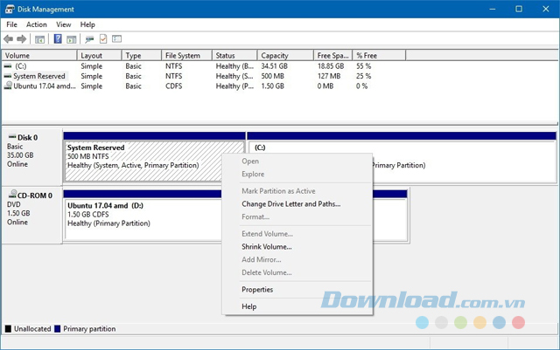Click the list settings toolbar icon
560x350 pixels.
point(116,39)
